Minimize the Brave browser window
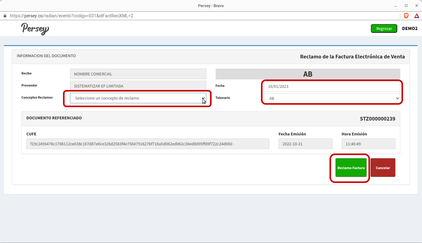Screen dimensions: 422x243 pos(396,6)
